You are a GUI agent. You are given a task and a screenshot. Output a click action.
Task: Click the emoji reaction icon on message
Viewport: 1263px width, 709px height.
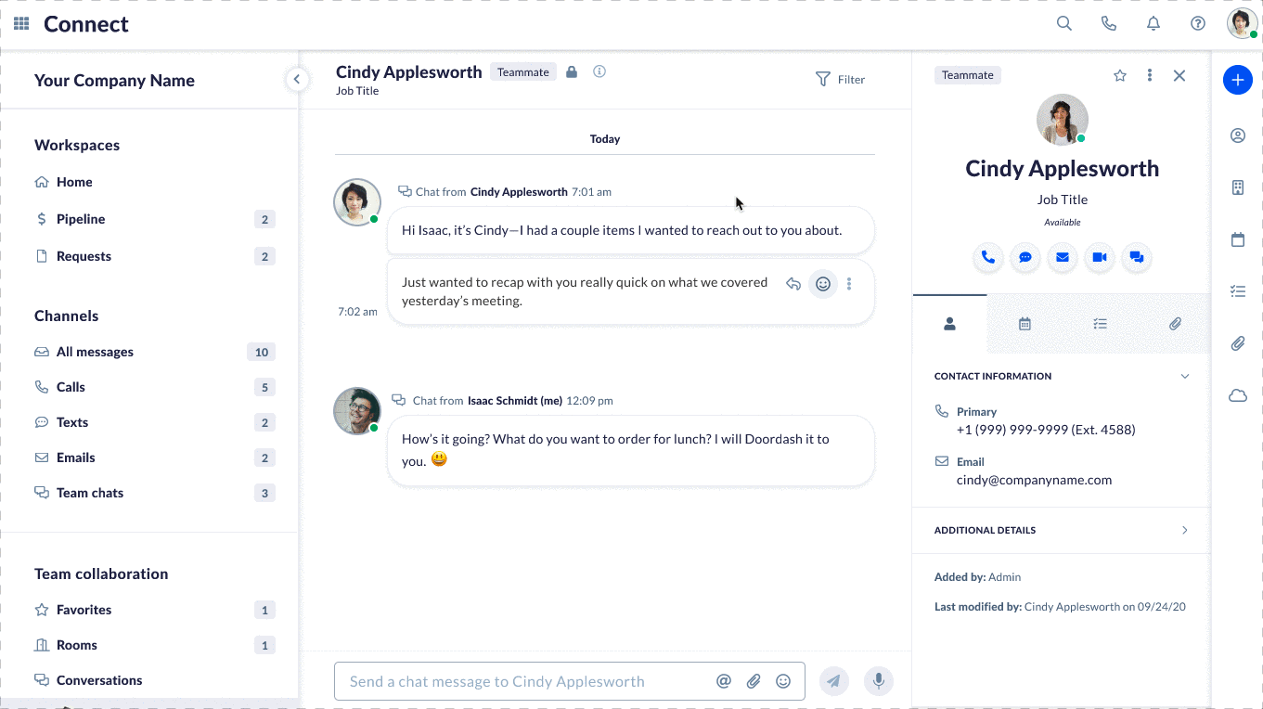pyautogui.click(x=822, y=284)
